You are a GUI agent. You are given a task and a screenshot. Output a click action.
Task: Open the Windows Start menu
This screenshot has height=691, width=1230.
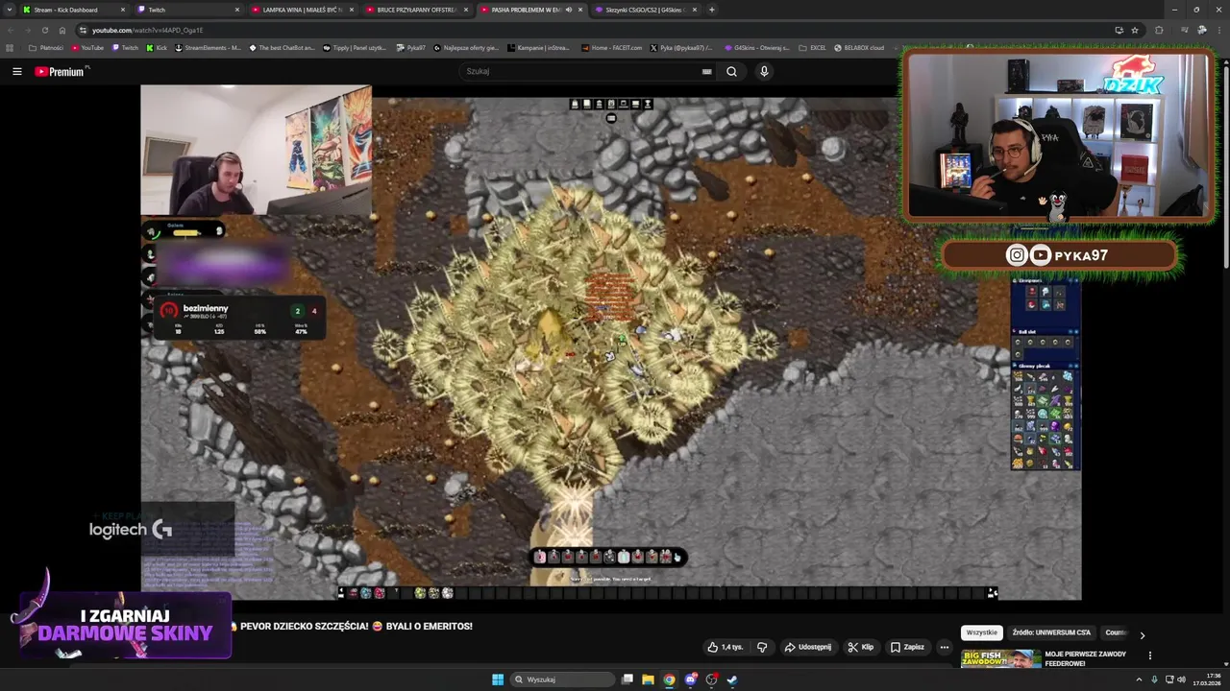pos(498,679)
